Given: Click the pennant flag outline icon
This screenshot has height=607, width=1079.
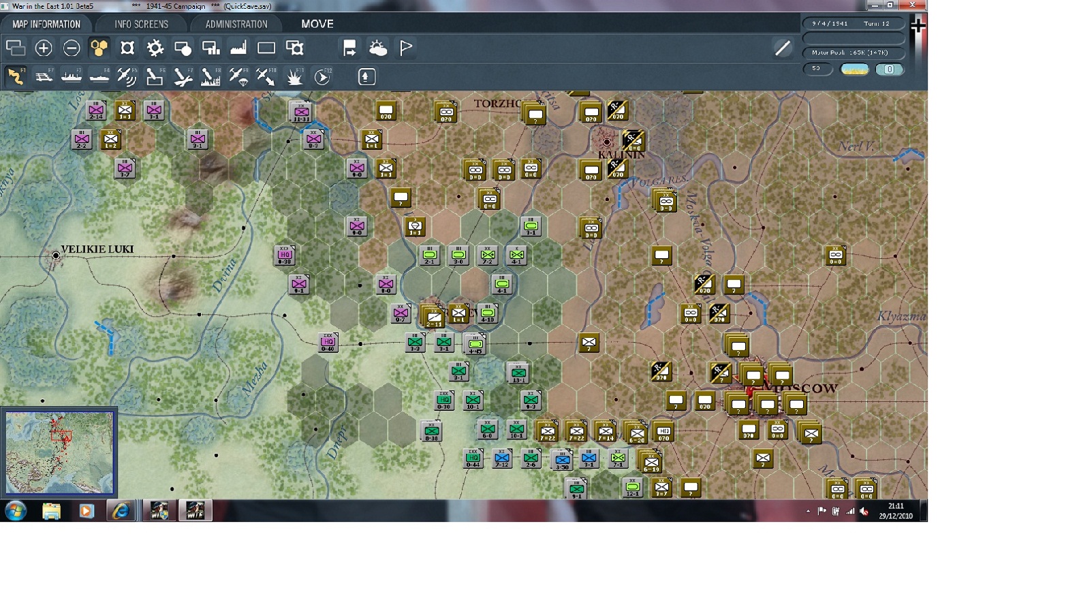Looking at the screenshot, I should pos(406,48).
